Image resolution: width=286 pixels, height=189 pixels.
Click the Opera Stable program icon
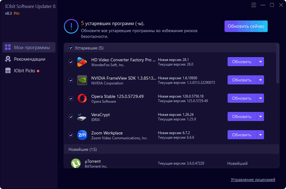pyautogui.click(x=82, y=99)
